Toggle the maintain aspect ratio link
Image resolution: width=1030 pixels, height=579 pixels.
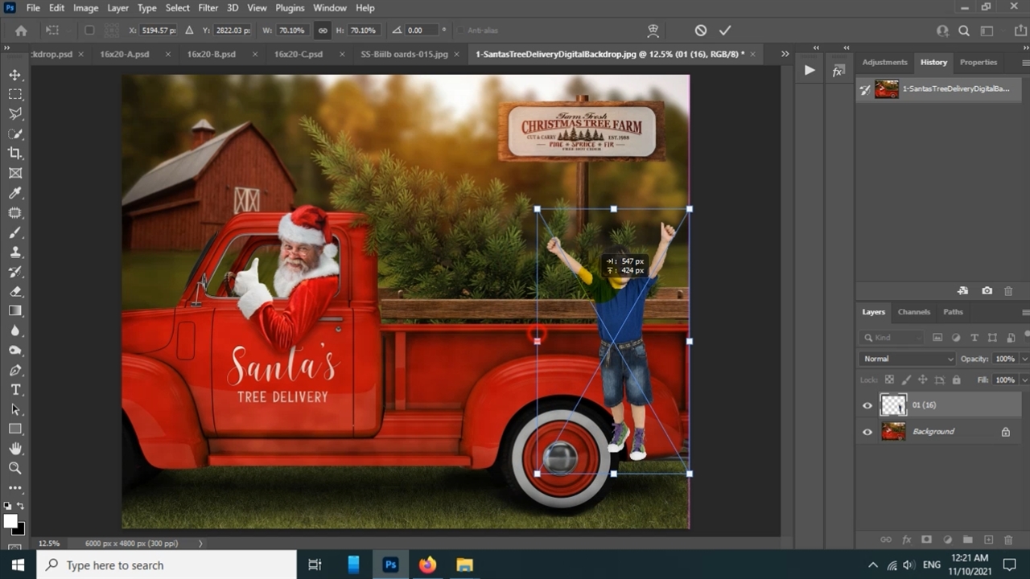pos(323,31)
